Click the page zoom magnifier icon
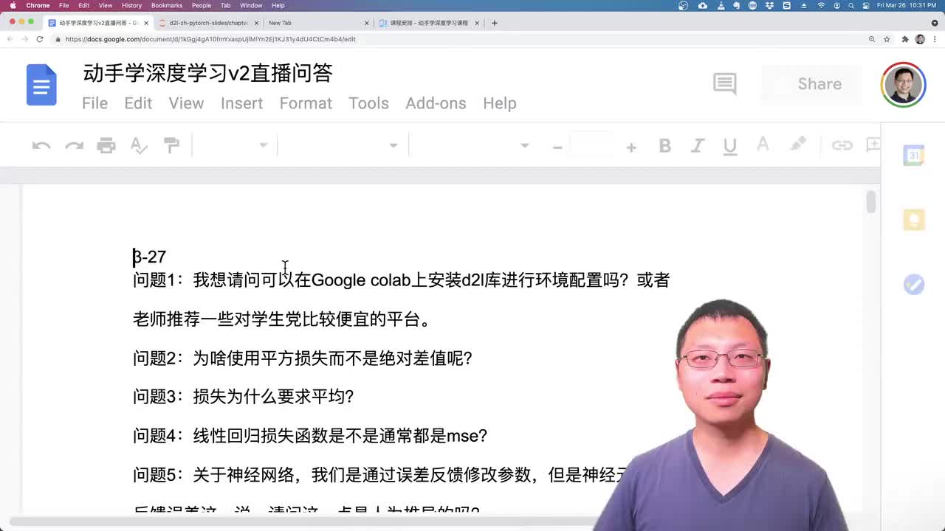The image size is (945, 531). tap(872, 39)
